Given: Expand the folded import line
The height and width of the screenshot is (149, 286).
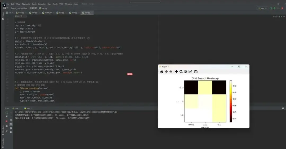Looking at the screenshot, I should tap(20, 16).
